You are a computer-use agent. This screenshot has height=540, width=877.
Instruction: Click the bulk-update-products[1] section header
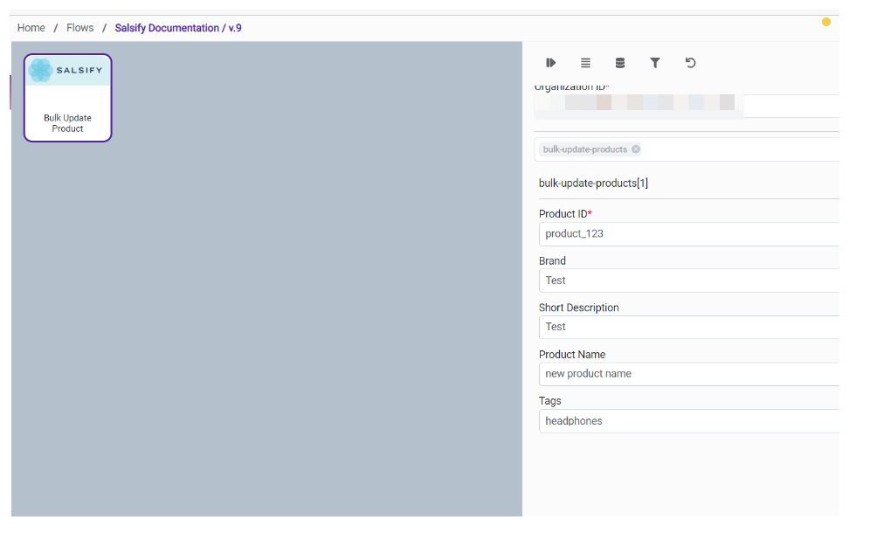593,183
